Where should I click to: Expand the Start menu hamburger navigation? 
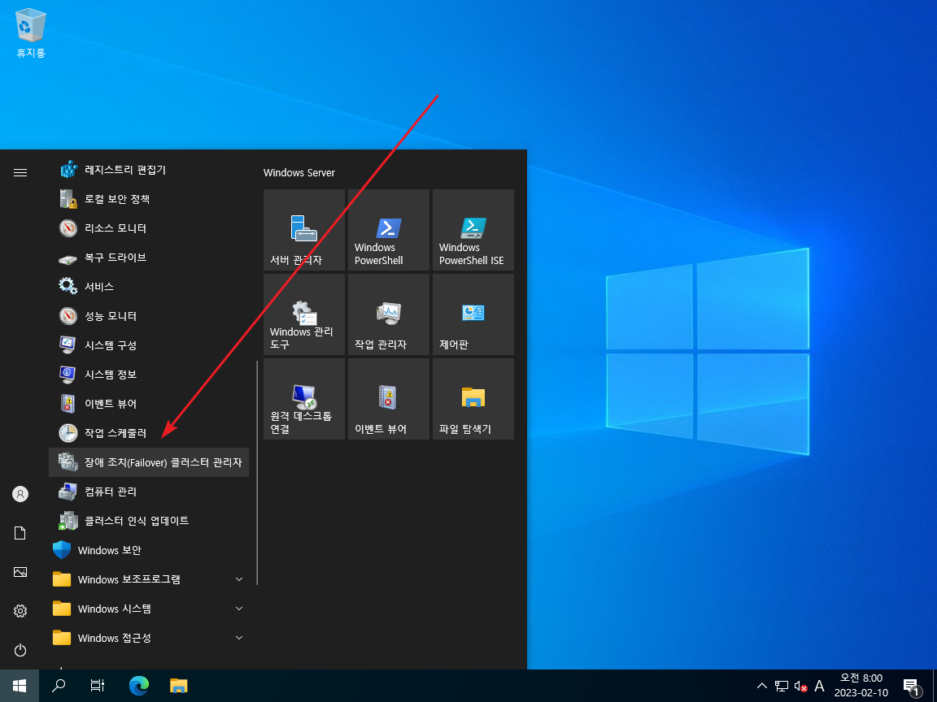click(20, 172)
